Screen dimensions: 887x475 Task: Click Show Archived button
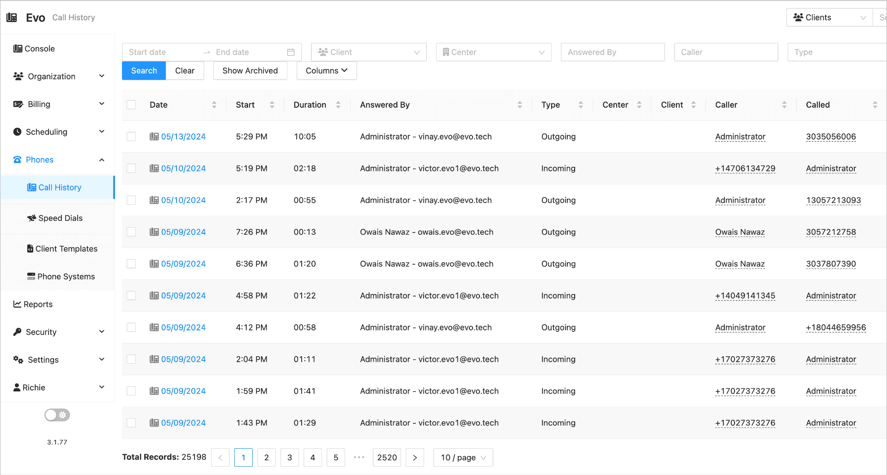(x=250, y=71)
